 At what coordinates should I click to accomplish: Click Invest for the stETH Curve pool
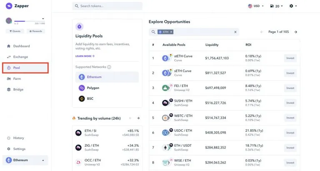[x=290, y=58]
